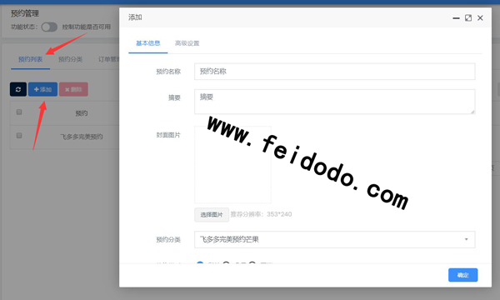Minimize the 添加 dialog
Image resolution: width=500 pixels, height=300 pixels.
(x=456, y=18)
